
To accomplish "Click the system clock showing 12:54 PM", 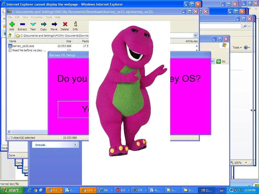I will click(x=250, y=190).
